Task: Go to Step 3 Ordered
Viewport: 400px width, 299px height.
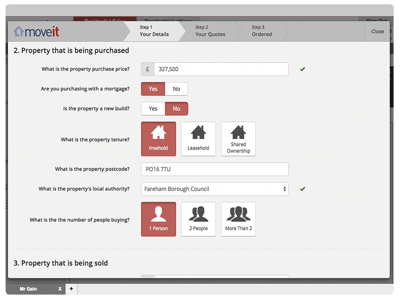Action: click(x=261, y=31)
